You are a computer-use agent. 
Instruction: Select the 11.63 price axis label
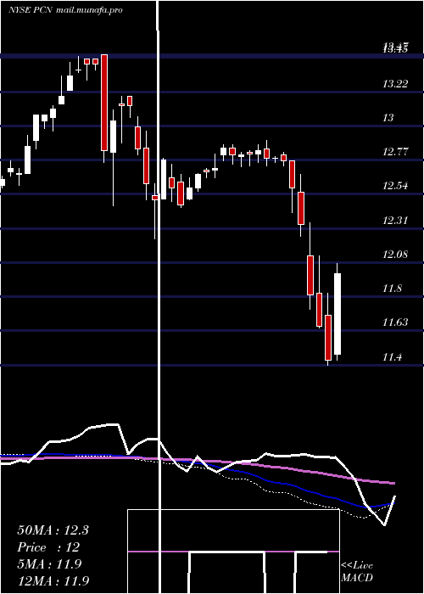click(395, 322)
